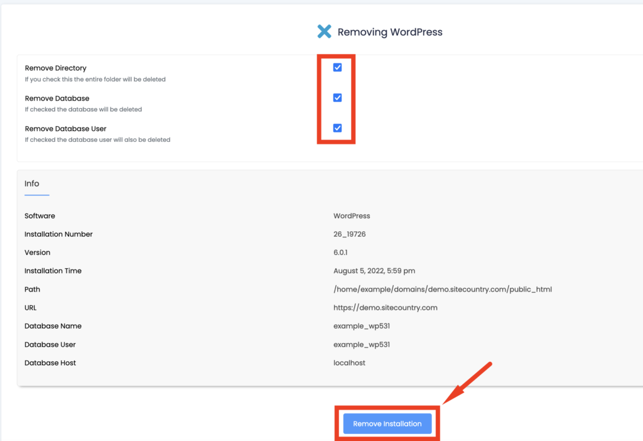Click the Database Host label
The height and width of the screenshot is (441, 643).
[50, 363]
